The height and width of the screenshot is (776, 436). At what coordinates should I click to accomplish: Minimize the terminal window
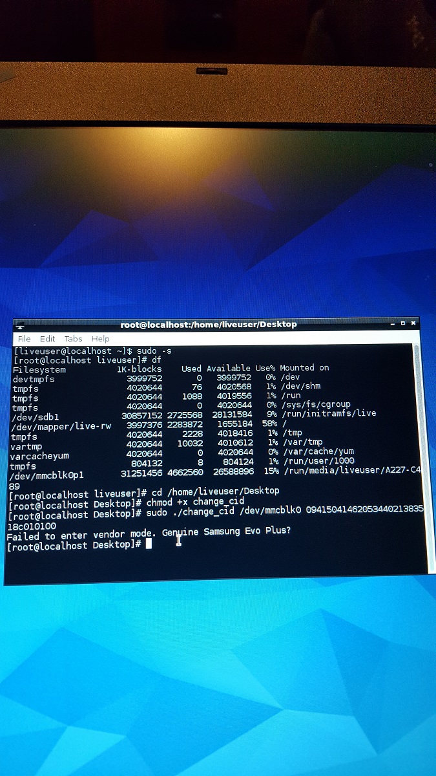point(393,322)
